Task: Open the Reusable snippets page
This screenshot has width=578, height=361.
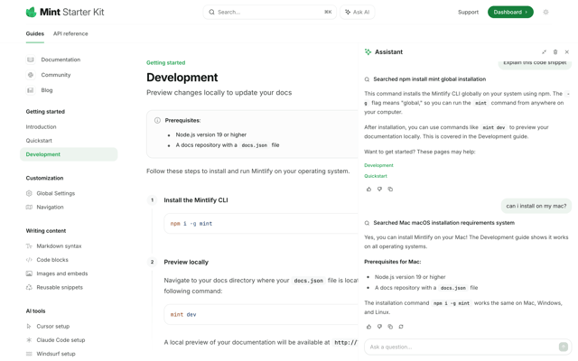Action: (60, 287)
